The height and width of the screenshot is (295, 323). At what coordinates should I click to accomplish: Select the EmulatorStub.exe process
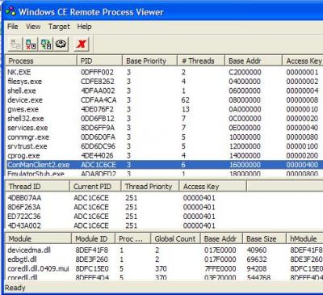164,173
